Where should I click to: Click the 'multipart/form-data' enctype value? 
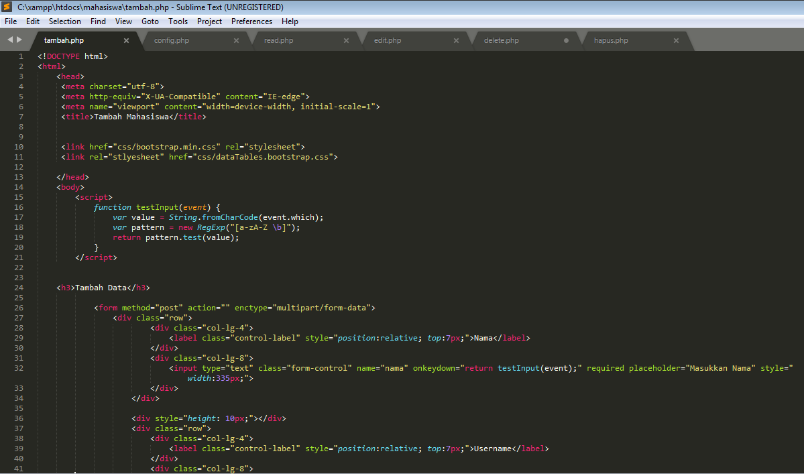click(x=321, y=308)
